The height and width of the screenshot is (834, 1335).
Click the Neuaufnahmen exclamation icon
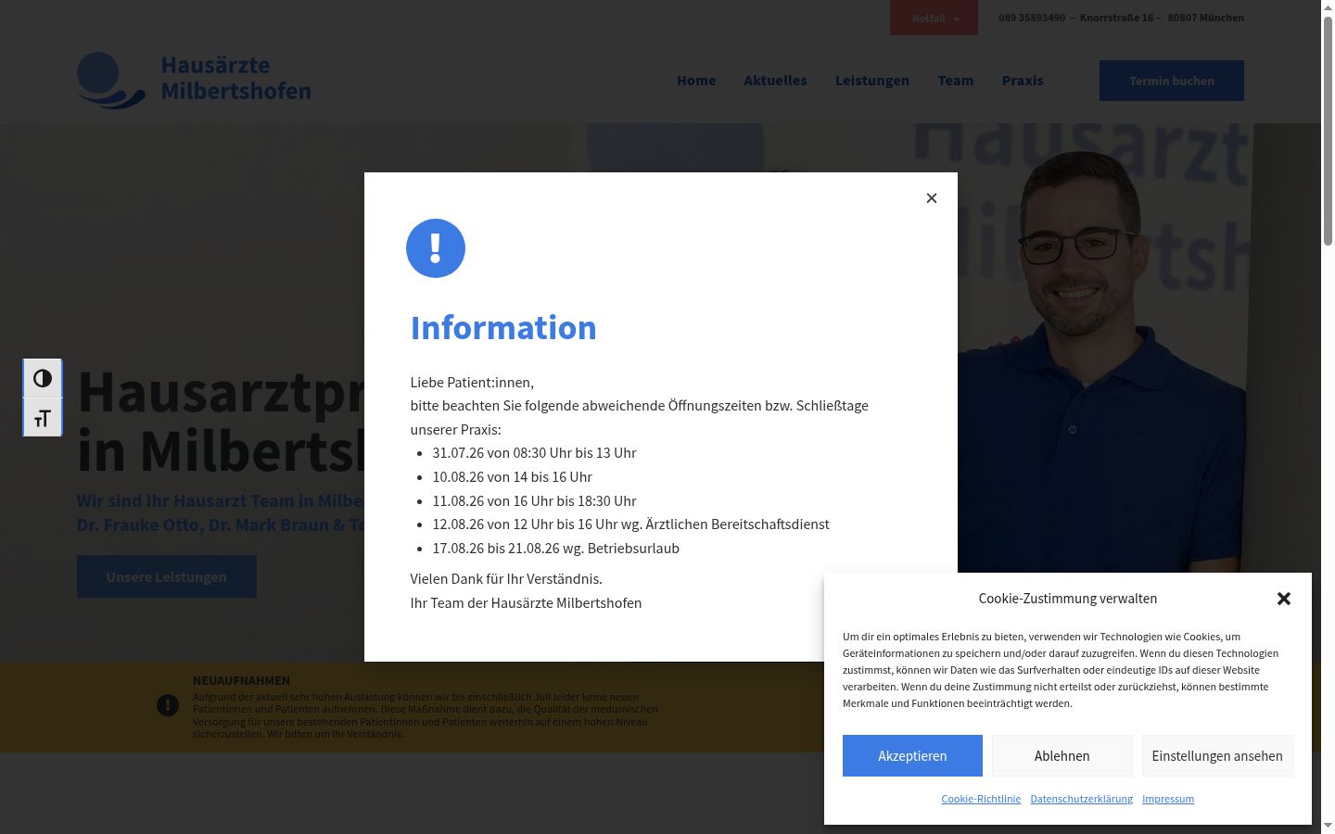point(168,706)
